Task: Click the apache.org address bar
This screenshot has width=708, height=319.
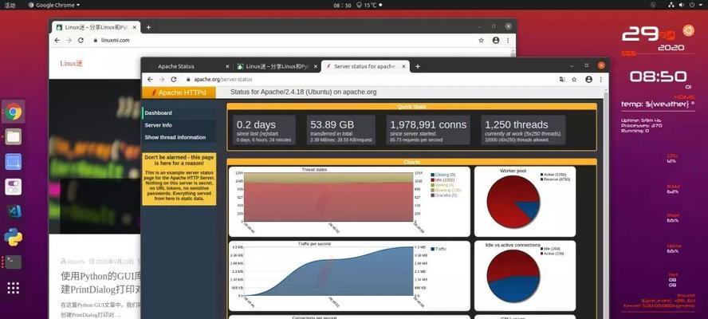Action: [368, 79]
